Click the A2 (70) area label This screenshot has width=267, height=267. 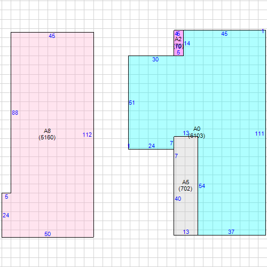pyautogui.click(x=178, y=43)
